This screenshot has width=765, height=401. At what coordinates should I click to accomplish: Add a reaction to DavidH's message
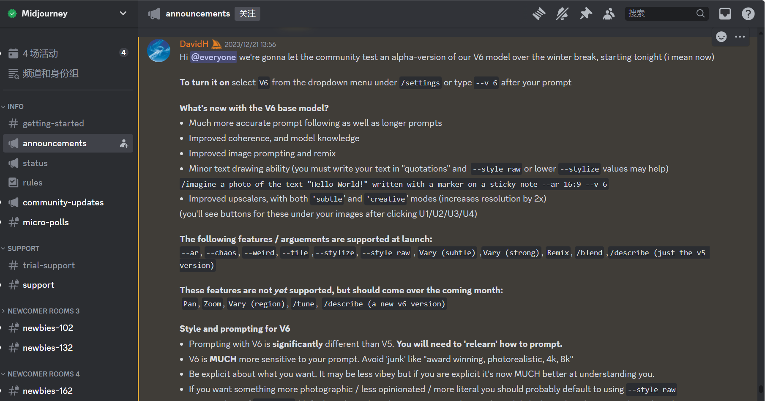[721, 37]
